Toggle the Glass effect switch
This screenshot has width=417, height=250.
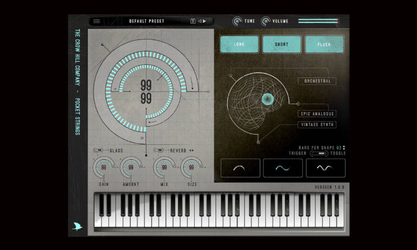click(x=98, y=150)
